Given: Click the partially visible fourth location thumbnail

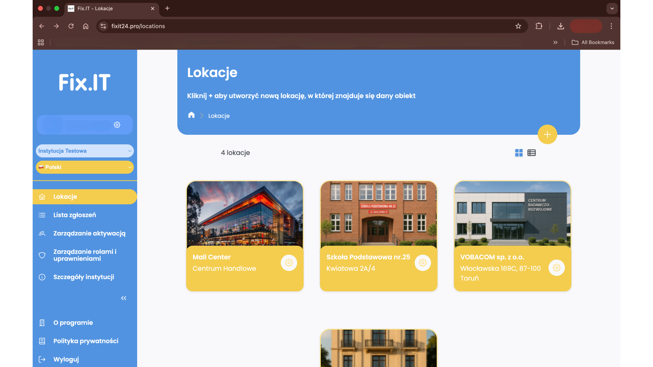Looking at the screenshot, I should click(x=379, y=348).
